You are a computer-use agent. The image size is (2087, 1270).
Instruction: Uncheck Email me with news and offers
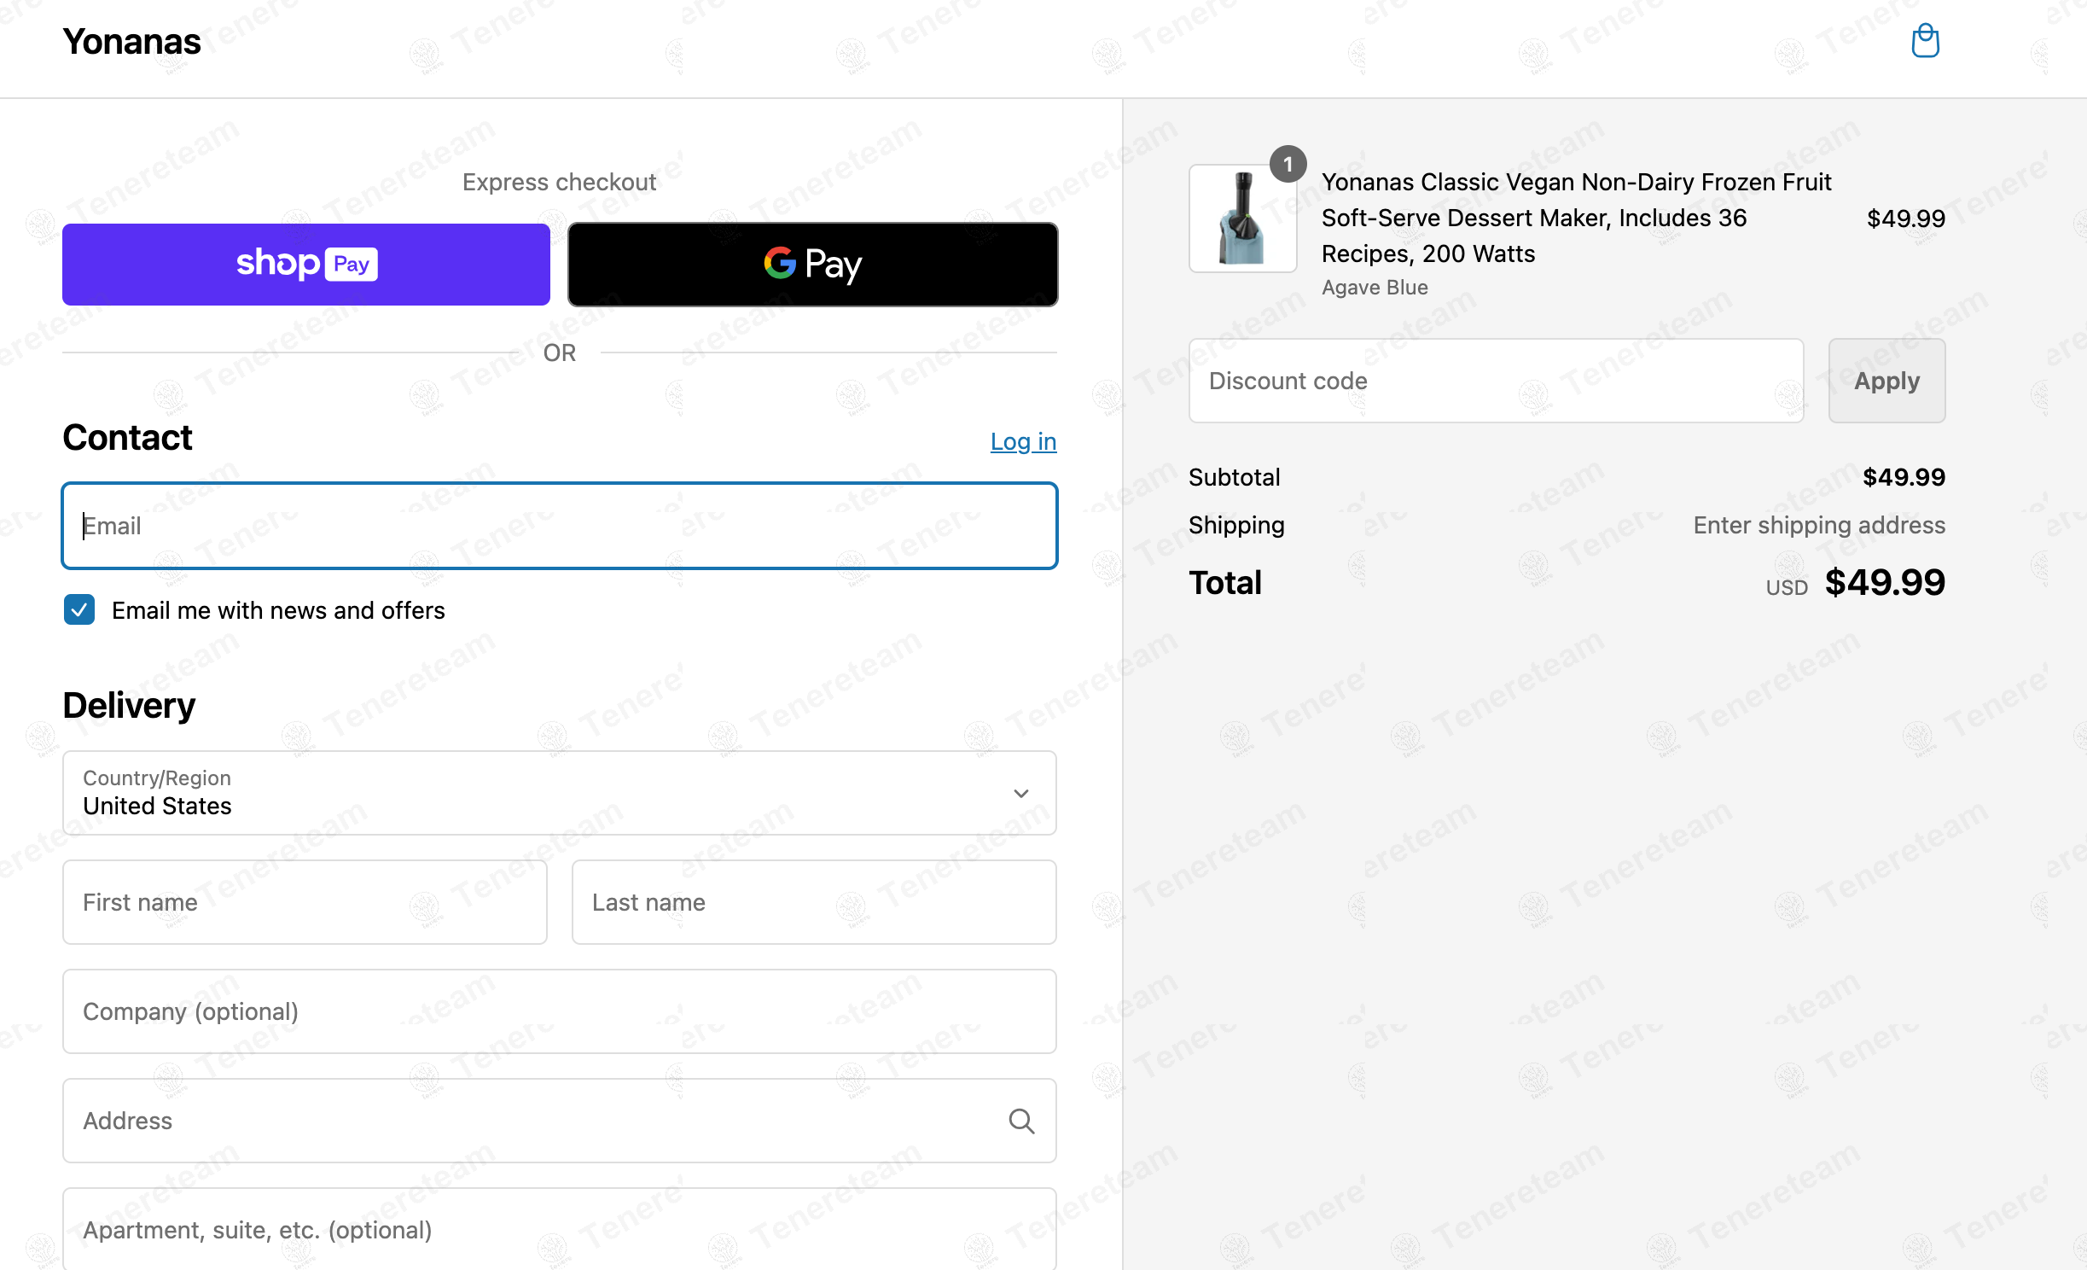[x=79, y=610]
